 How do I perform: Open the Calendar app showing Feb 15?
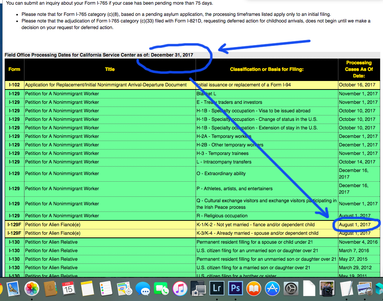pyautogui.click(x=69, y=289)
